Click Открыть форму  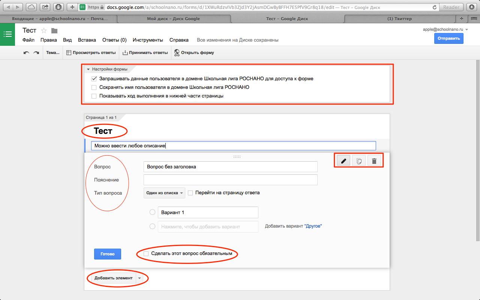click(x=194, y=53)
